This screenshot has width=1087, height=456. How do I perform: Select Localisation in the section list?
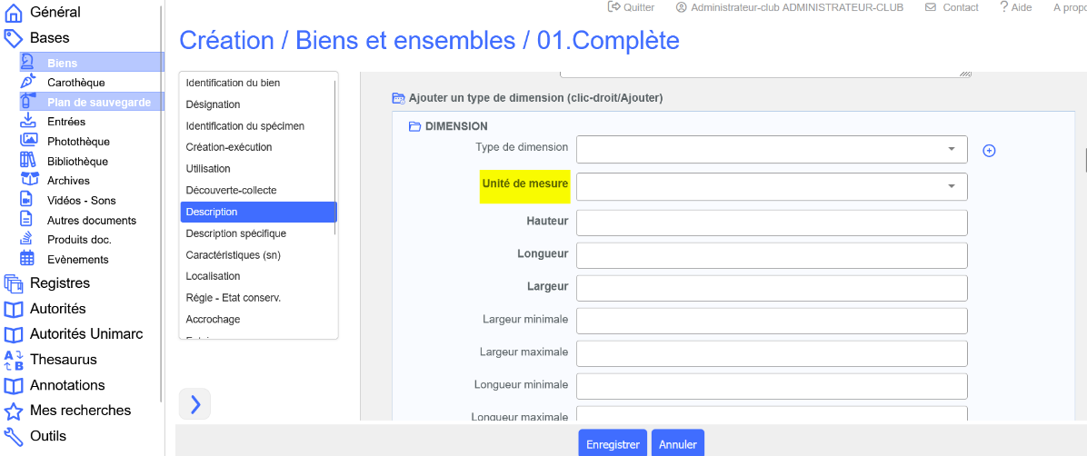tap(213, 276)
